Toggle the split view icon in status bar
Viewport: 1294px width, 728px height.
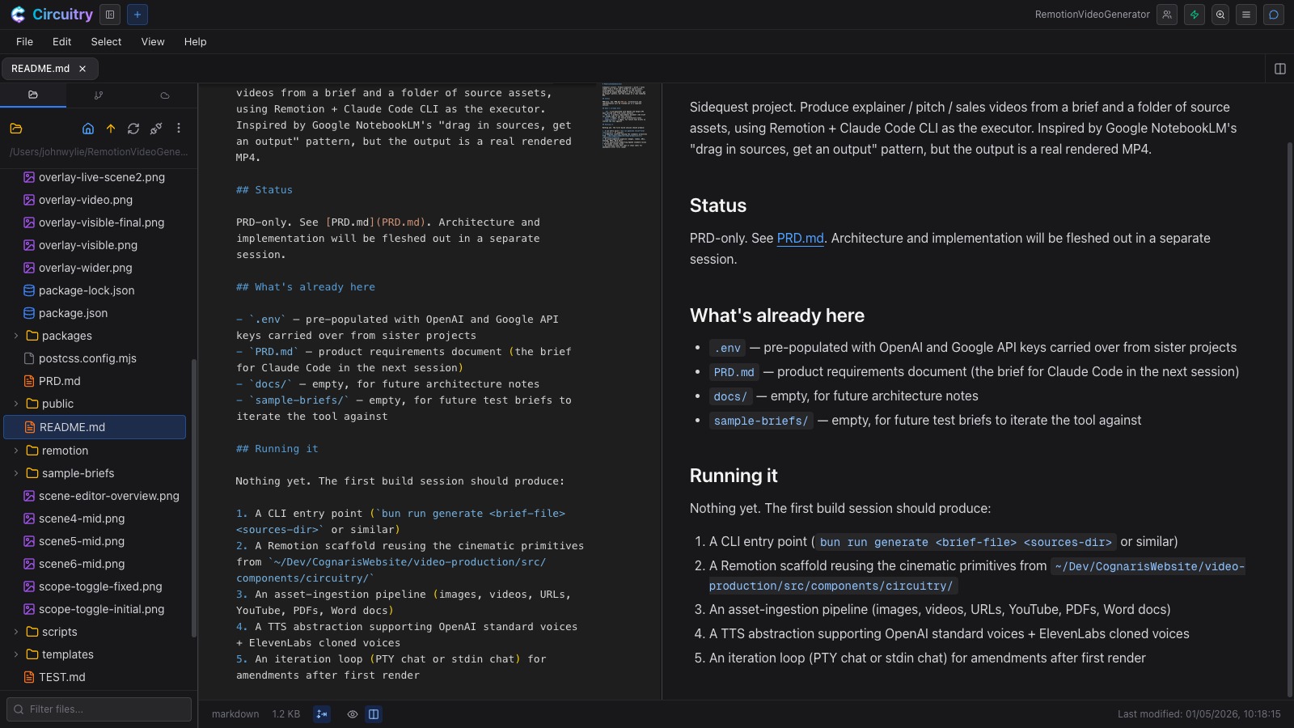[374, 714]
